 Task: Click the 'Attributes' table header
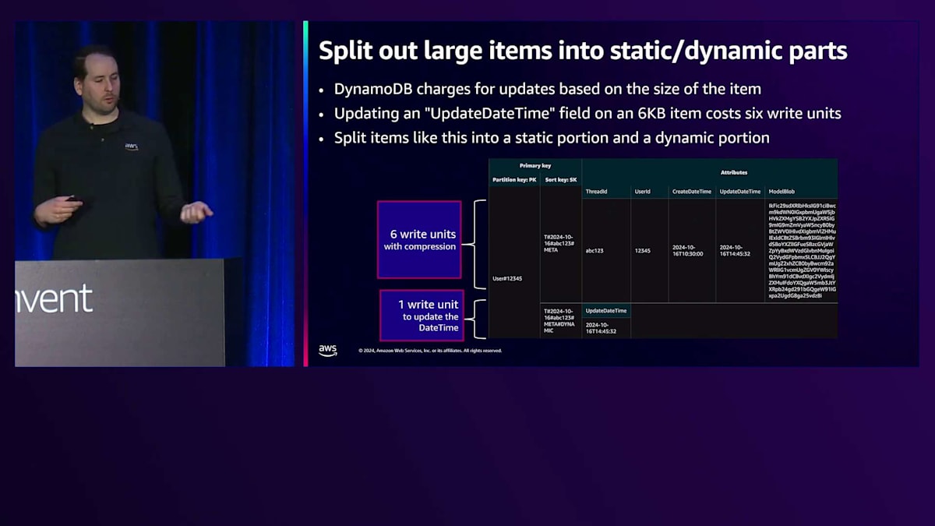click(734, 172)
